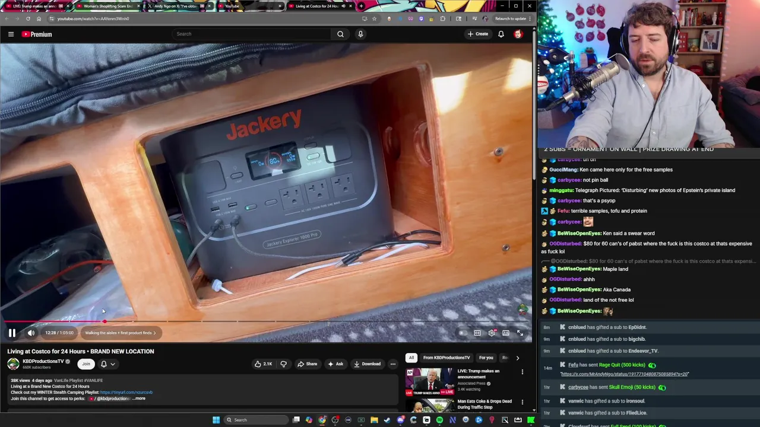Enter fullscreen video mode
Screen dimensions: 760x427
[520, 333]
